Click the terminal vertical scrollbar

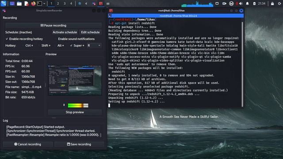[x=242, y=64]
